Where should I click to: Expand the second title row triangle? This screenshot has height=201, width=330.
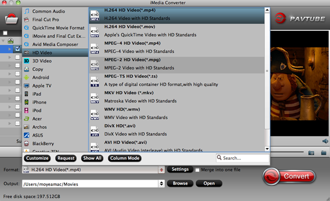(x=10, y=57)
